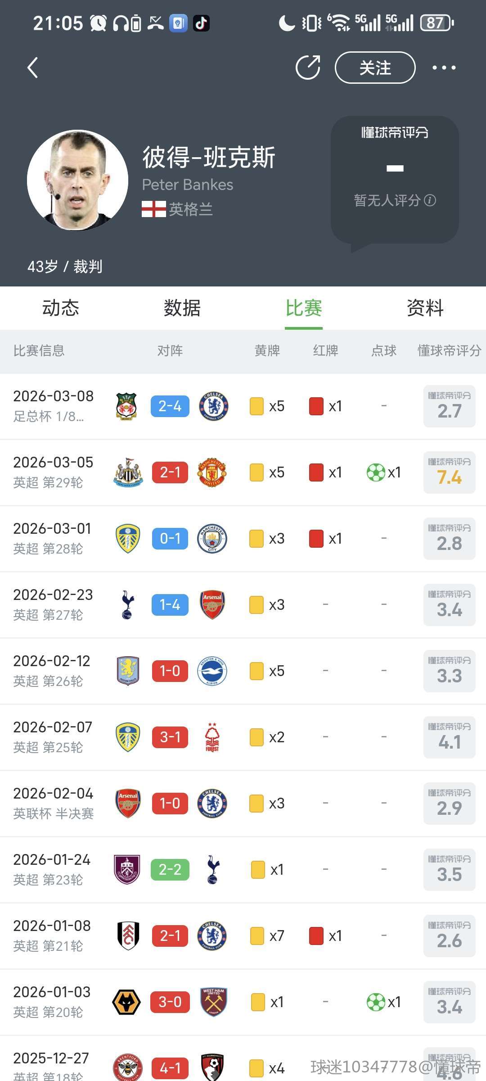Tap the TikTok icon in status bar

[201, 23]
